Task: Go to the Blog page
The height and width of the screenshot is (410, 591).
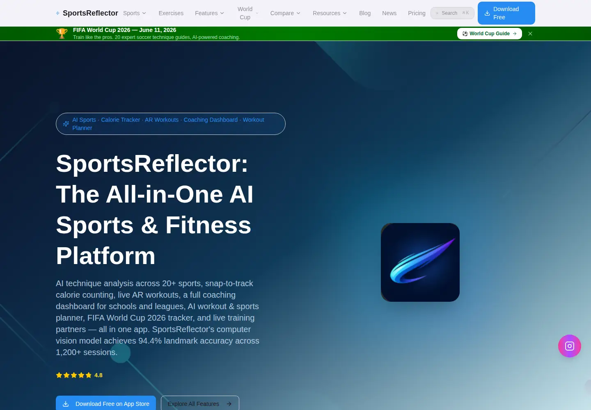Action: tap(365, 13)
